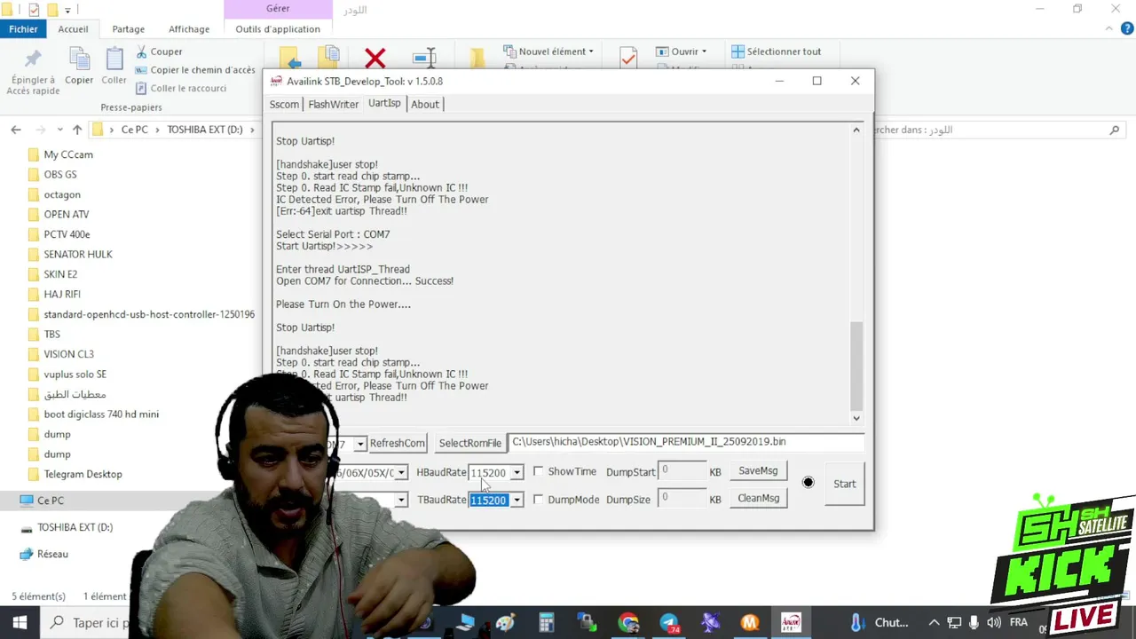
Task: Open Telegram from the taskbar
Action: [x=669, y=622]
